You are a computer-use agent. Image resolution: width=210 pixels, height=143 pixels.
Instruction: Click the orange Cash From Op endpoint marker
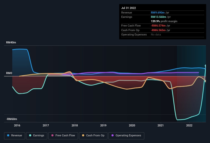click(206, 81)
